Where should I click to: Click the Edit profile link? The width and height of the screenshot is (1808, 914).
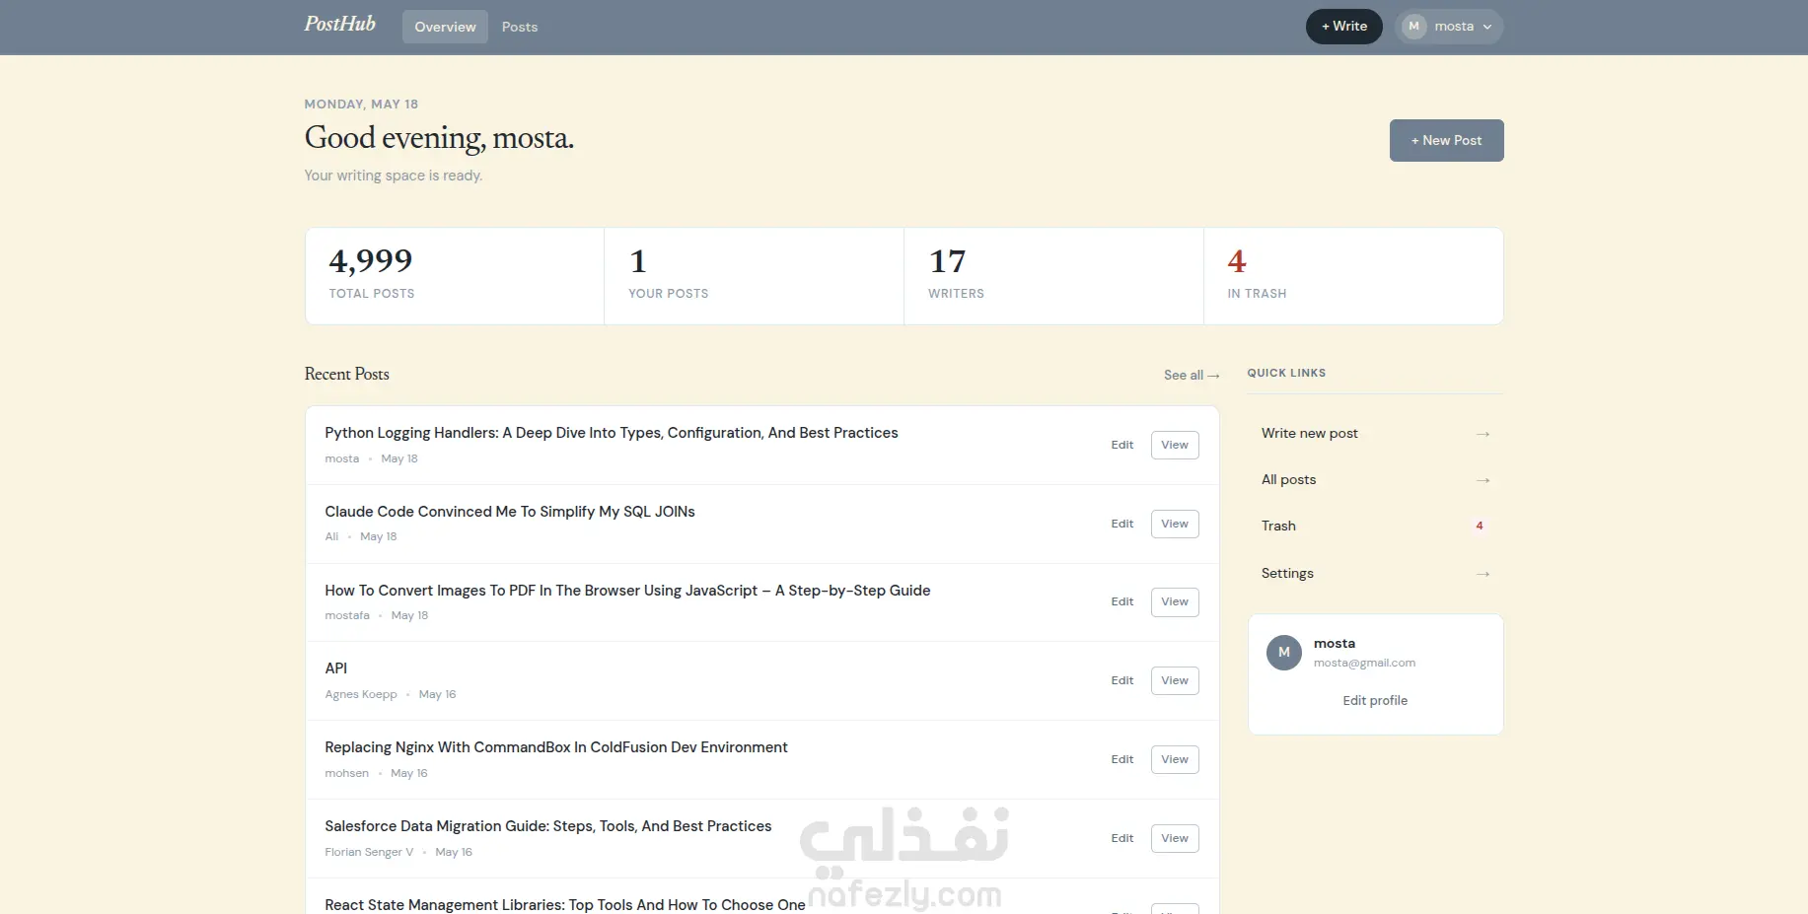[x=1375, y=700]
